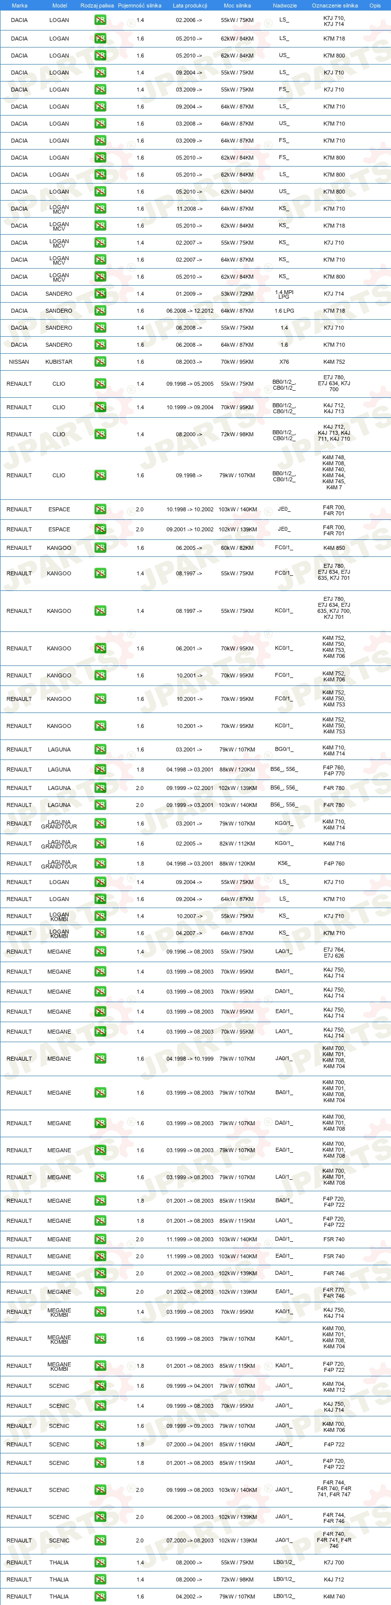Select fuel icon in Sandero 1.6 LPG row
The height and width of the screenshot is (1605, 391).
click(99, 310)
